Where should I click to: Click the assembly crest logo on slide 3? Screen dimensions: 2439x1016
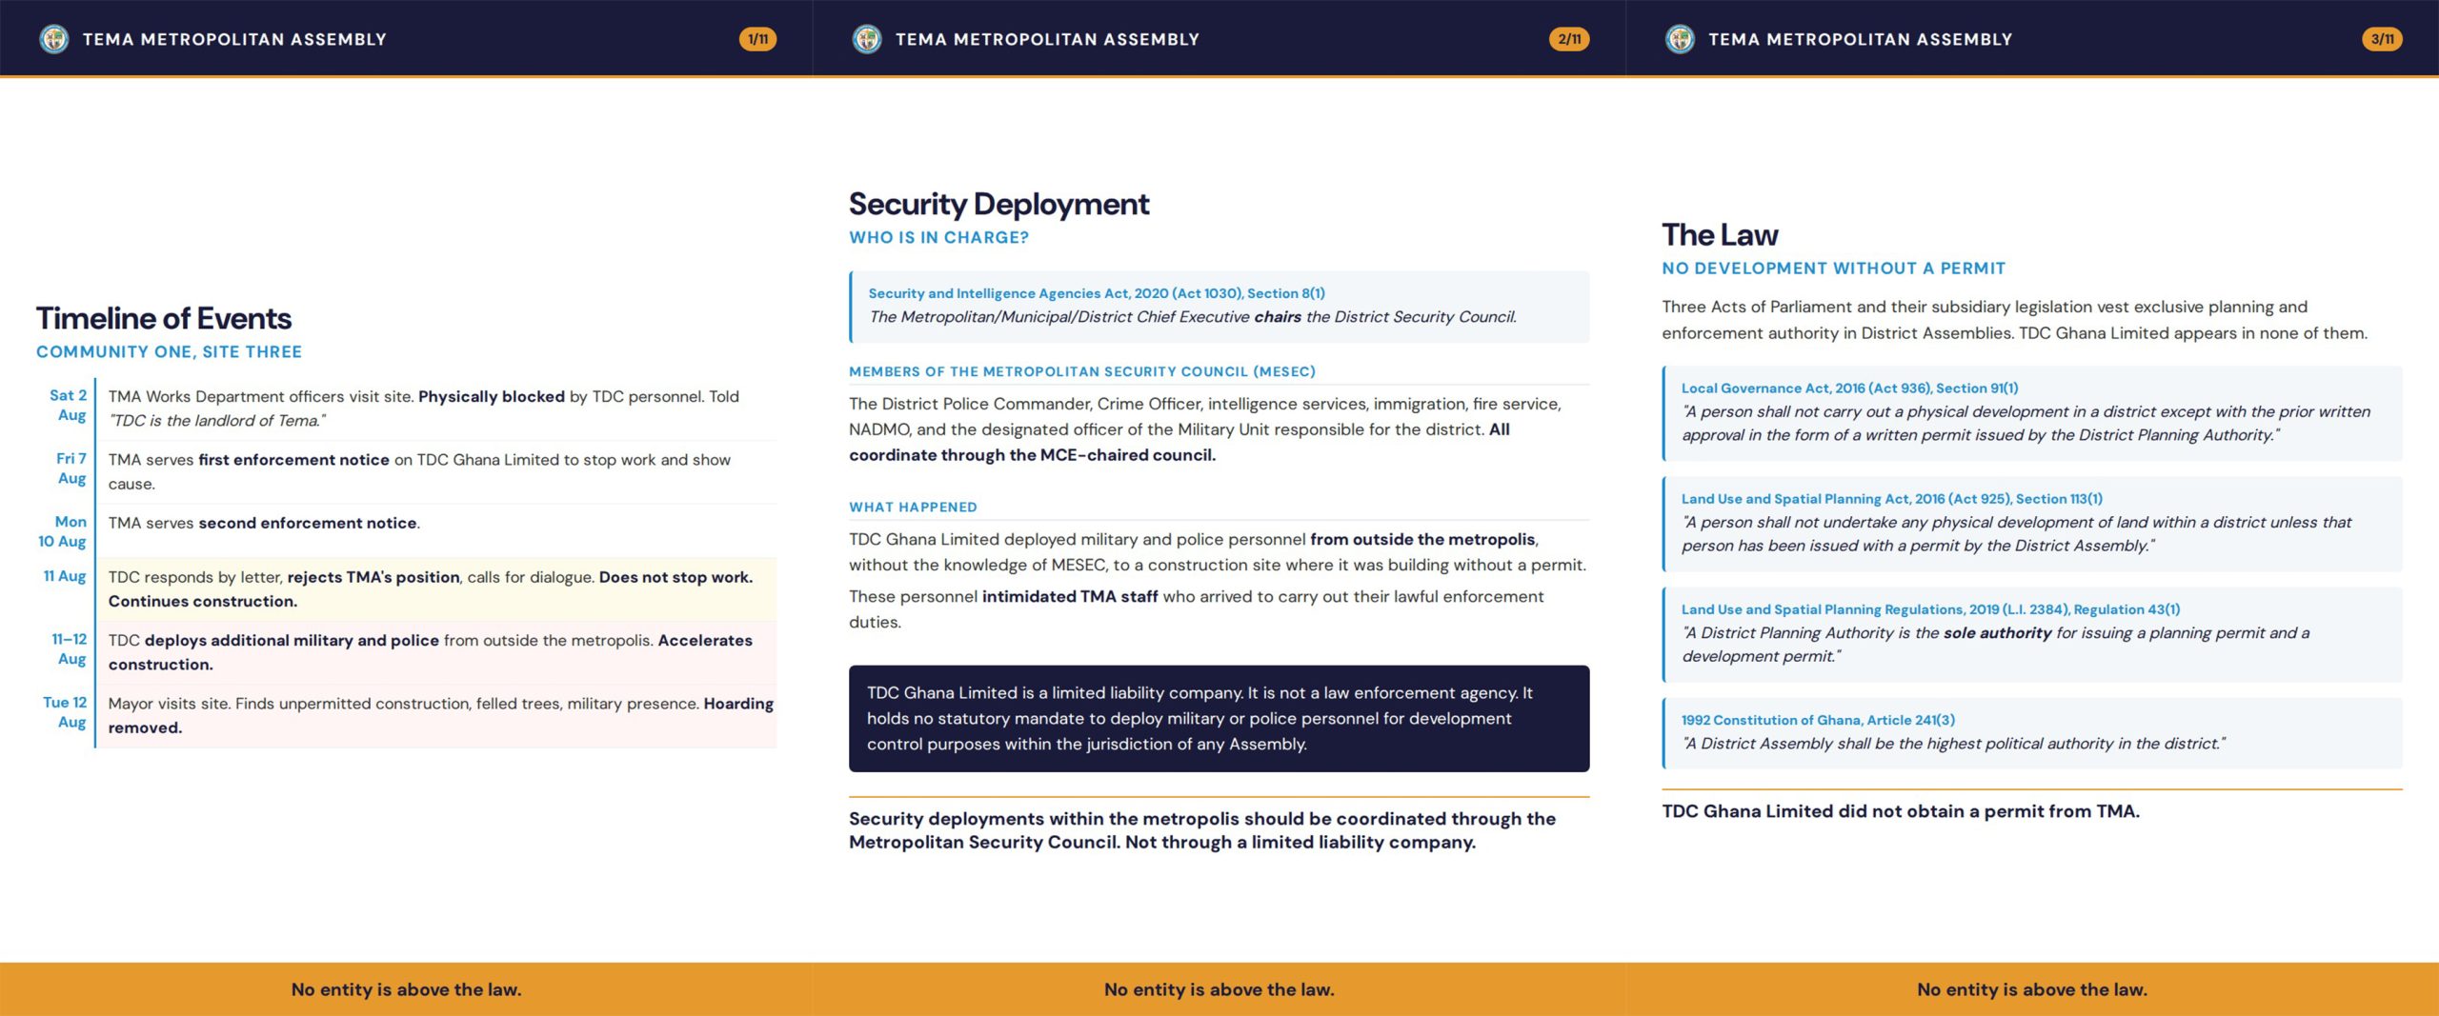[1680, 39]
